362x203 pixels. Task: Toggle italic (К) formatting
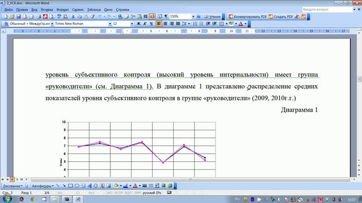click(145, 24)
